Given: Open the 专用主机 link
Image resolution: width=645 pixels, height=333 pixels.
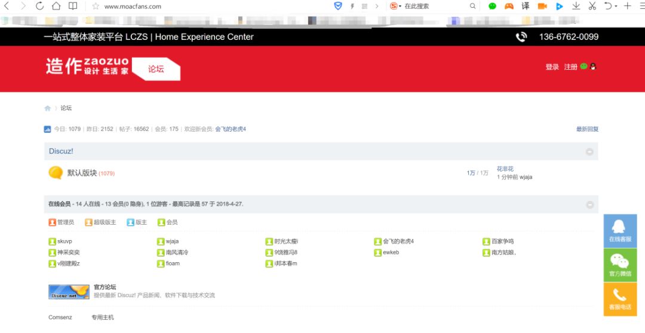Looking at the screenshot, I should click(x=103, y=318).
